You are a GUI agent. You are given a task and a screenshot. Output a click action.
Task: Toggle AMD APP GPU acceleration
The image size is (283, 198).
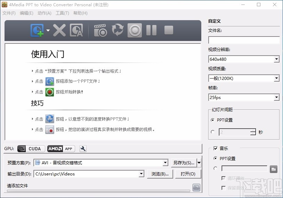61,149
